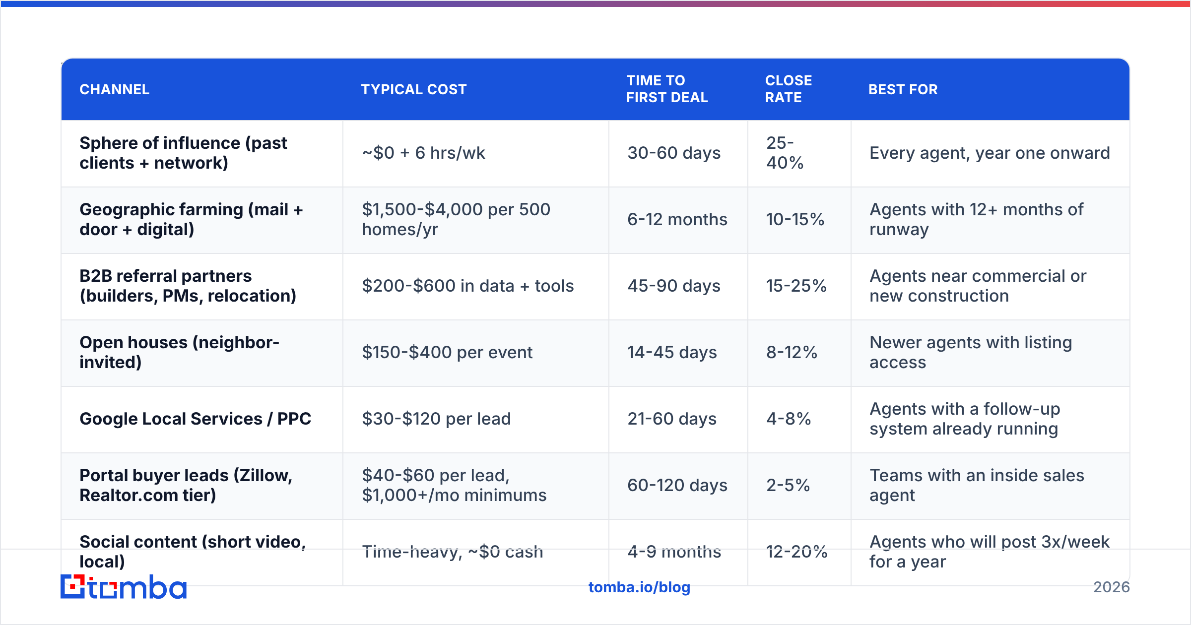1191x625 pixels.
Task: Click the TYPICAL COST column header
Action: click(x=414, y=89)
